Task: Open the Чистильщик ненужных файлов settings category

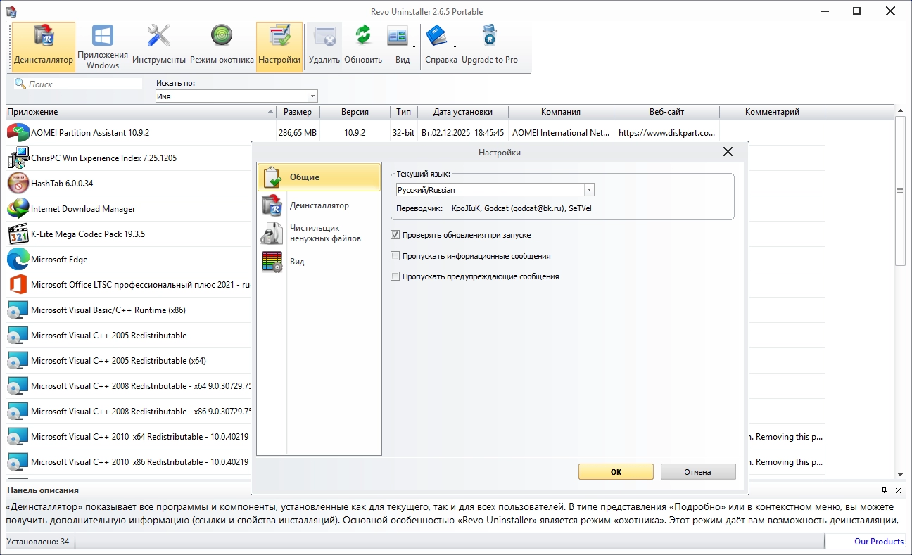Action: [319, 233]
